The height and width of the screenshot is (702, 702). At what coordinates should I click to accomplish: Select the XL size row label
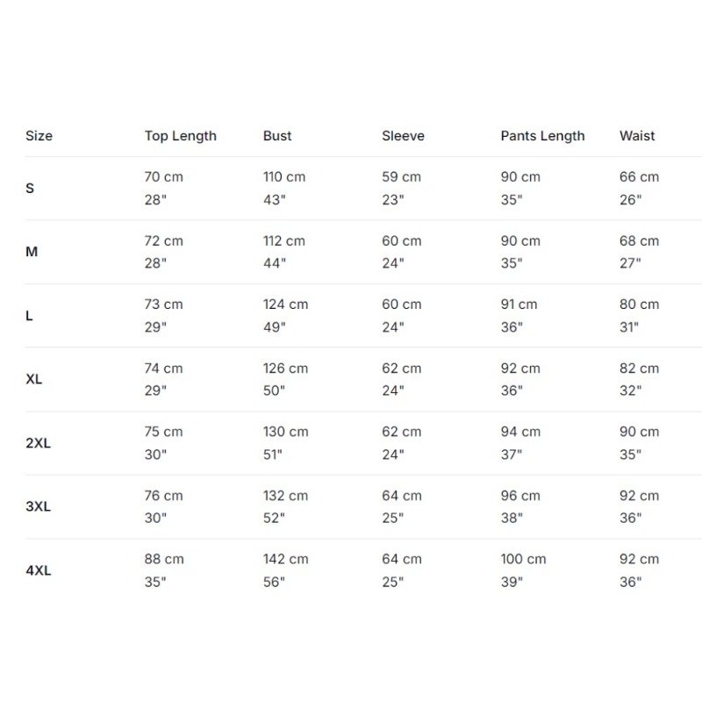pyautogui.click(x=34, y=379)
